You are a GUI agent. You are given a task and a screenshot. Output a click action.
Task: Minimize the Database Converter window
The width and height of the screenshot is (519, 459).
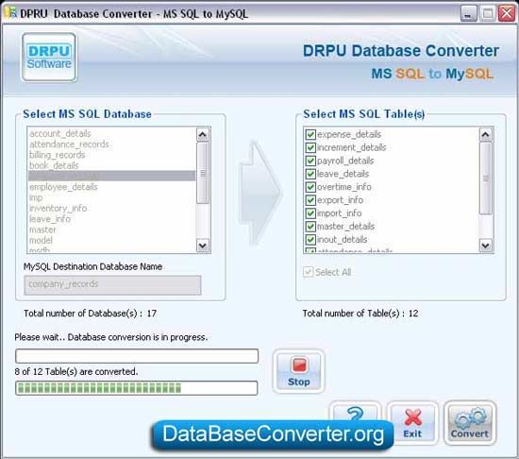(x=468, y=14)
